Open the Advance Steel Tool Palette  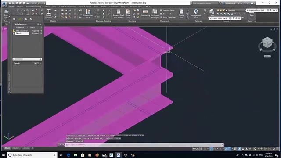[118, 14]
